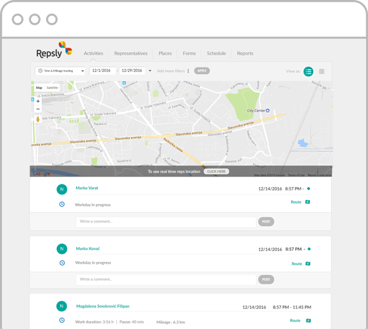Open Marko Kovač's profile link
Screen dimensions: 368x329
tap(88, 248)
